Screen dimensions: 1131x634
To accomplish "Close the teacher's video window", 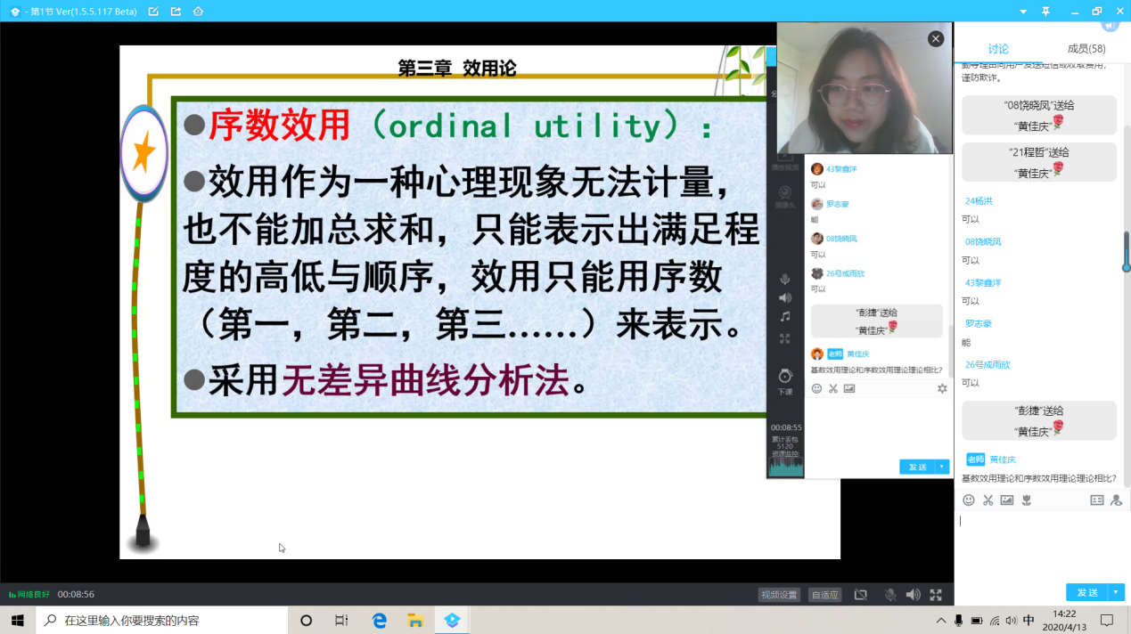I will point(935,39).
